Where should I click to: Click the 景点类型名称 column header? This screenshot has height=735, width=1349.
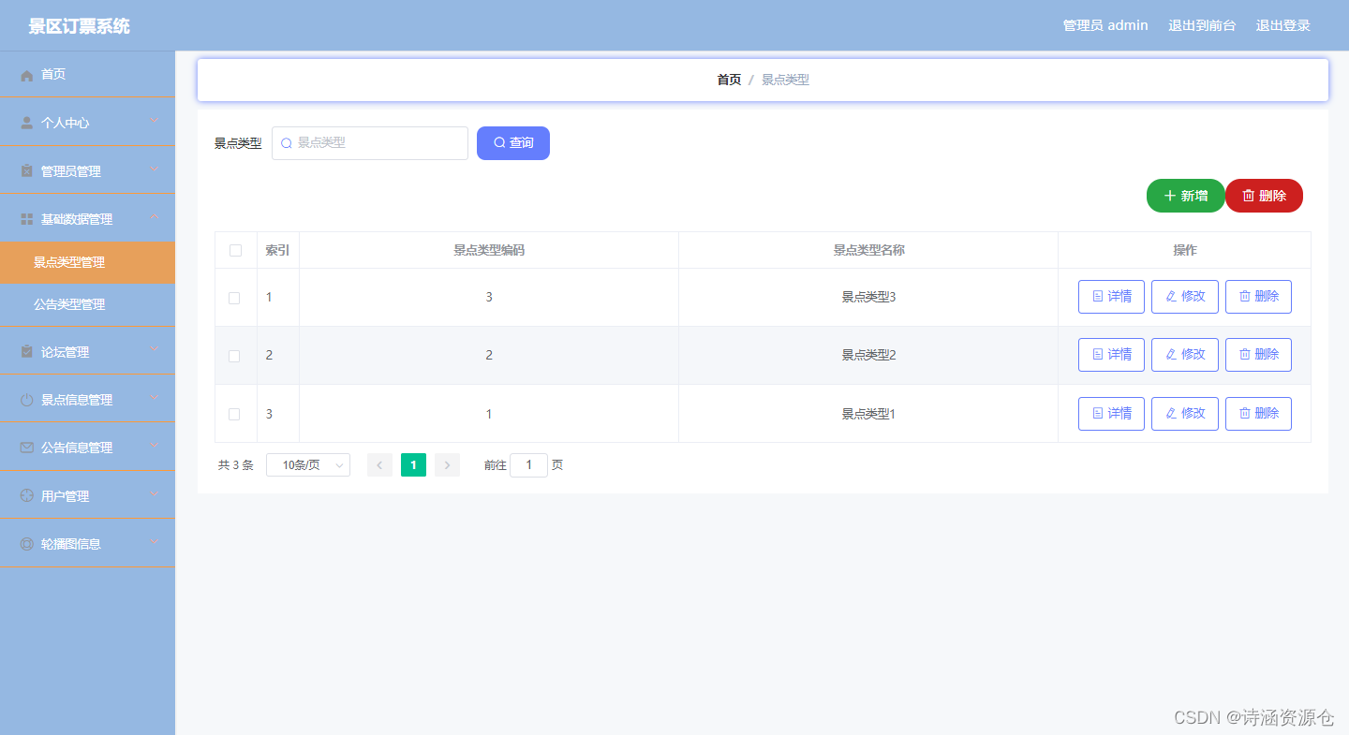pos(868,251)
